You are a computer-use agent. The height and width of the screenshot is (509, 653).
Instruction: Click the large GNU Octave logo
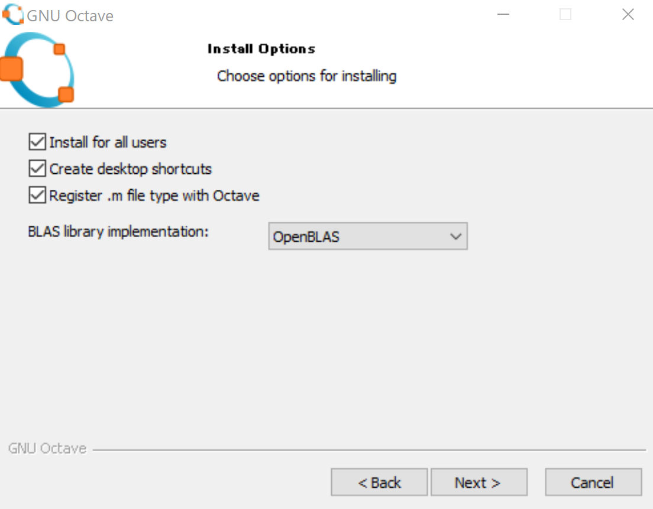pyautogui.click(x=37, y=70)
